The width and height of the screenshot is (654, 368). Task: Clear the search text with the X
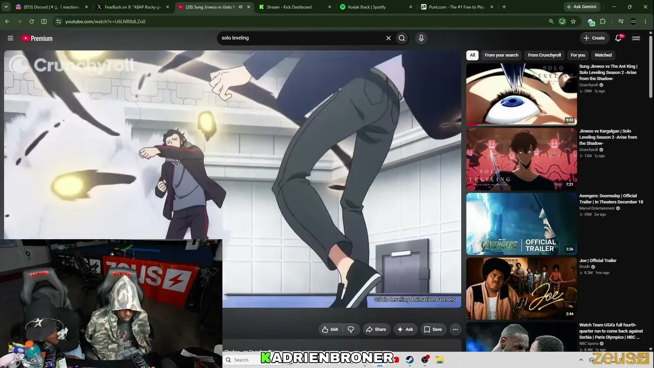pos(388,38)
